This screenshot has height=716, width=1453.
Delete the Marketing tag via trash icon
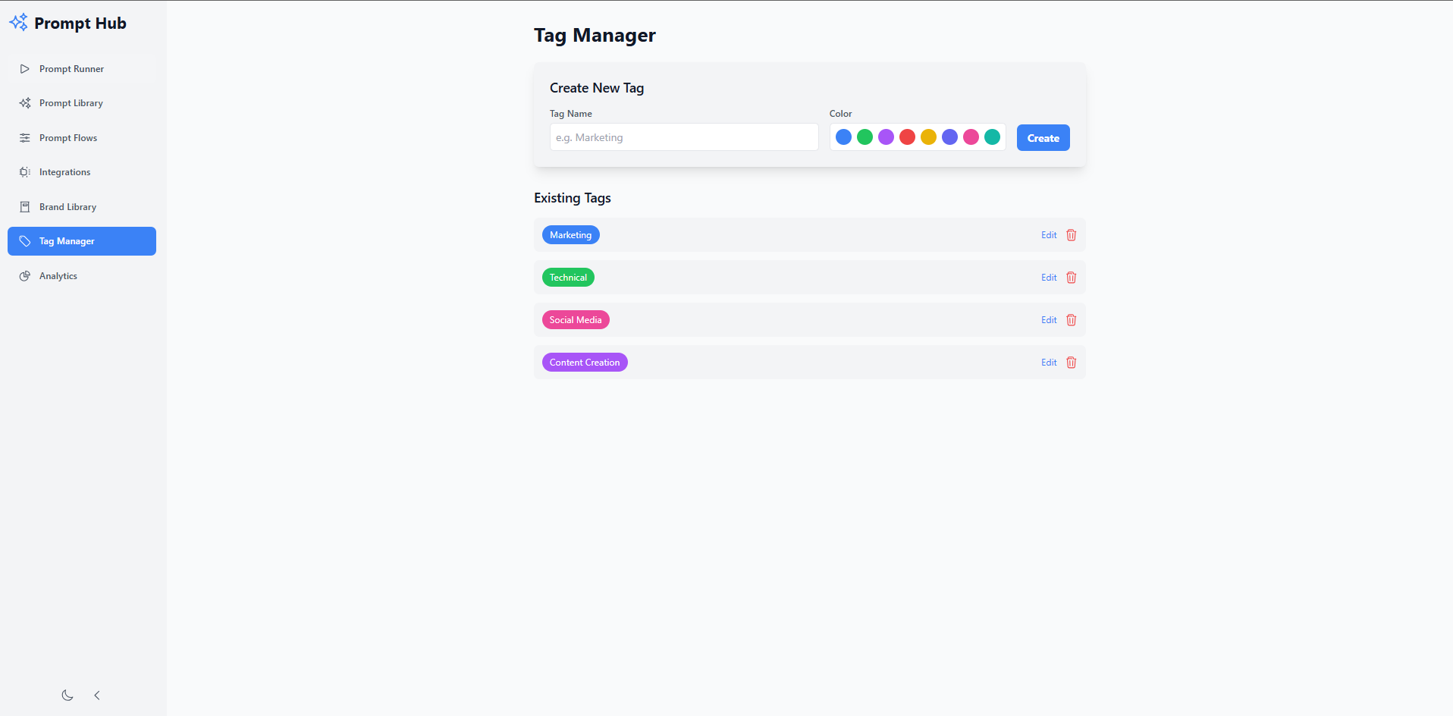click(1071, 235)
